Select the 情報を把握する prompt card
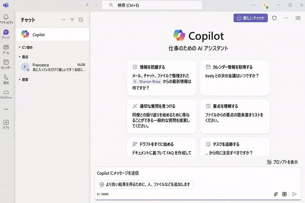Screen dimensions: 305x203 tap(162, 78)
